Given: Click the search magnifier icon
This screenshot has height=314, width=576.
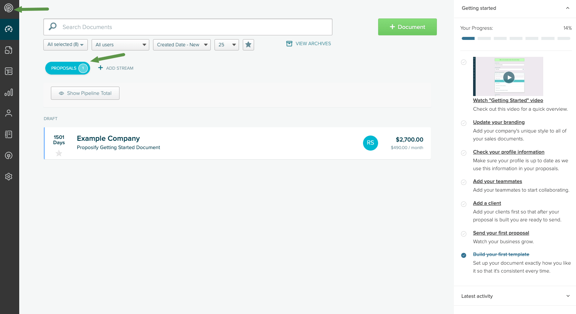Looking at the screenshot, I should [x=53, y=26].
